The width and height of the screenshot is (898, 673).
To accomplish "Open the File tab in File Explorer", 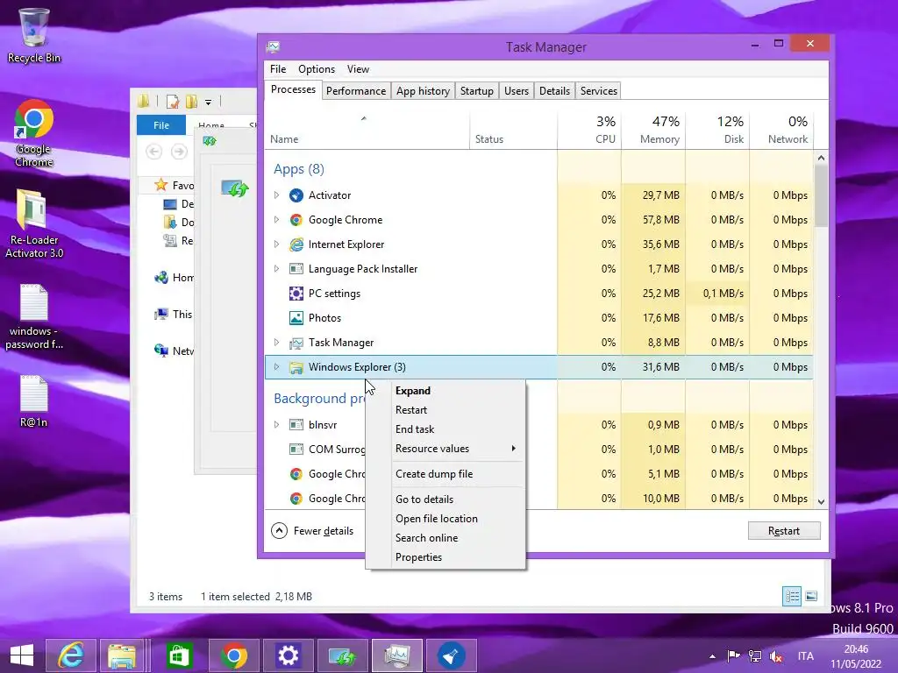I will [x=161, y=124].
